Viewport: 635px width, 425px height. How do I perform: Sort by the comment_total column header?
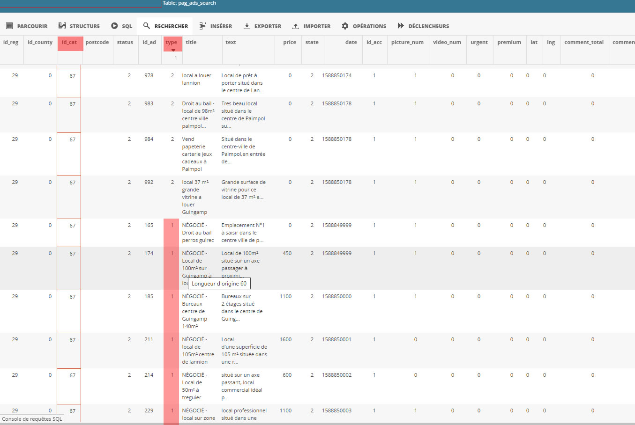point(584,42)
